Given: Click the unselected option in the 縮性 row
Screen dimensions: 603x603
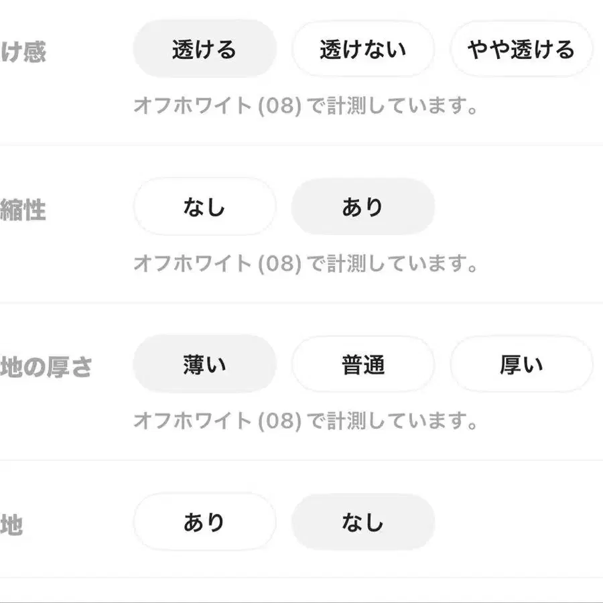Looking at the screenshot, I should pyautogui.click(x=204, y=206).
